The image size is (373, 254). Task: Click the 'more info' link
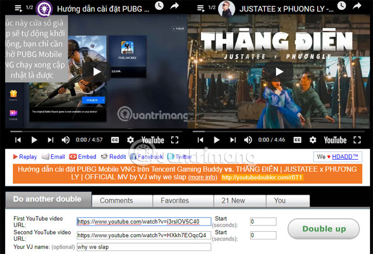(203, 178)
